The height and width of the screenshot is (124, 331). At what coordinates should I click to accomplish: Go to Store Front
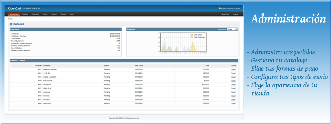225,14
